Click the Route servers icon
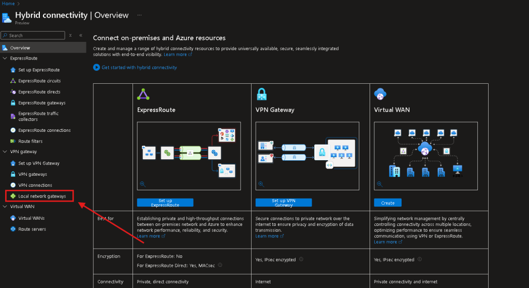Image resolution: width=529 pixels, height=288 pixels. pos(13,229)
